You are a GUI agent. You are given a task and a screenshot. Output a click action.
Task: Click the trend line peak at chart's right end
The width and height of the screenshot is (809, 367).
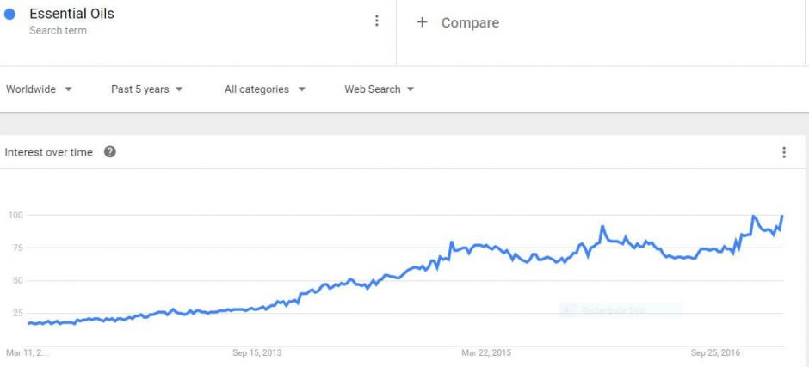[x=782, y=216]
